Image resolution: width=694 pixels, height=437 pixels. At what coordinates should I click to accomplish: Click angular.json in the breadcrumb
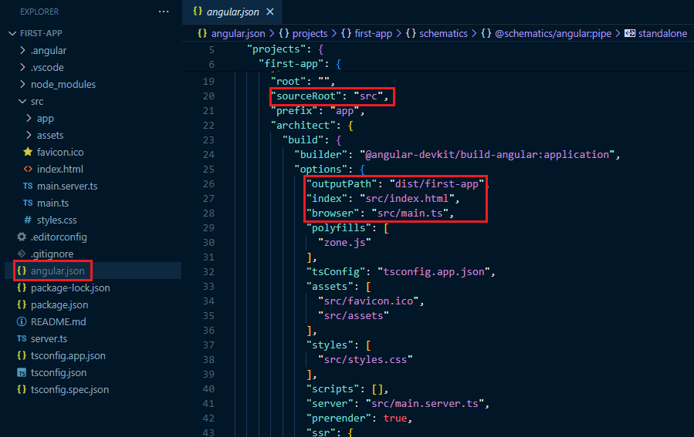(x=238, y=34)
